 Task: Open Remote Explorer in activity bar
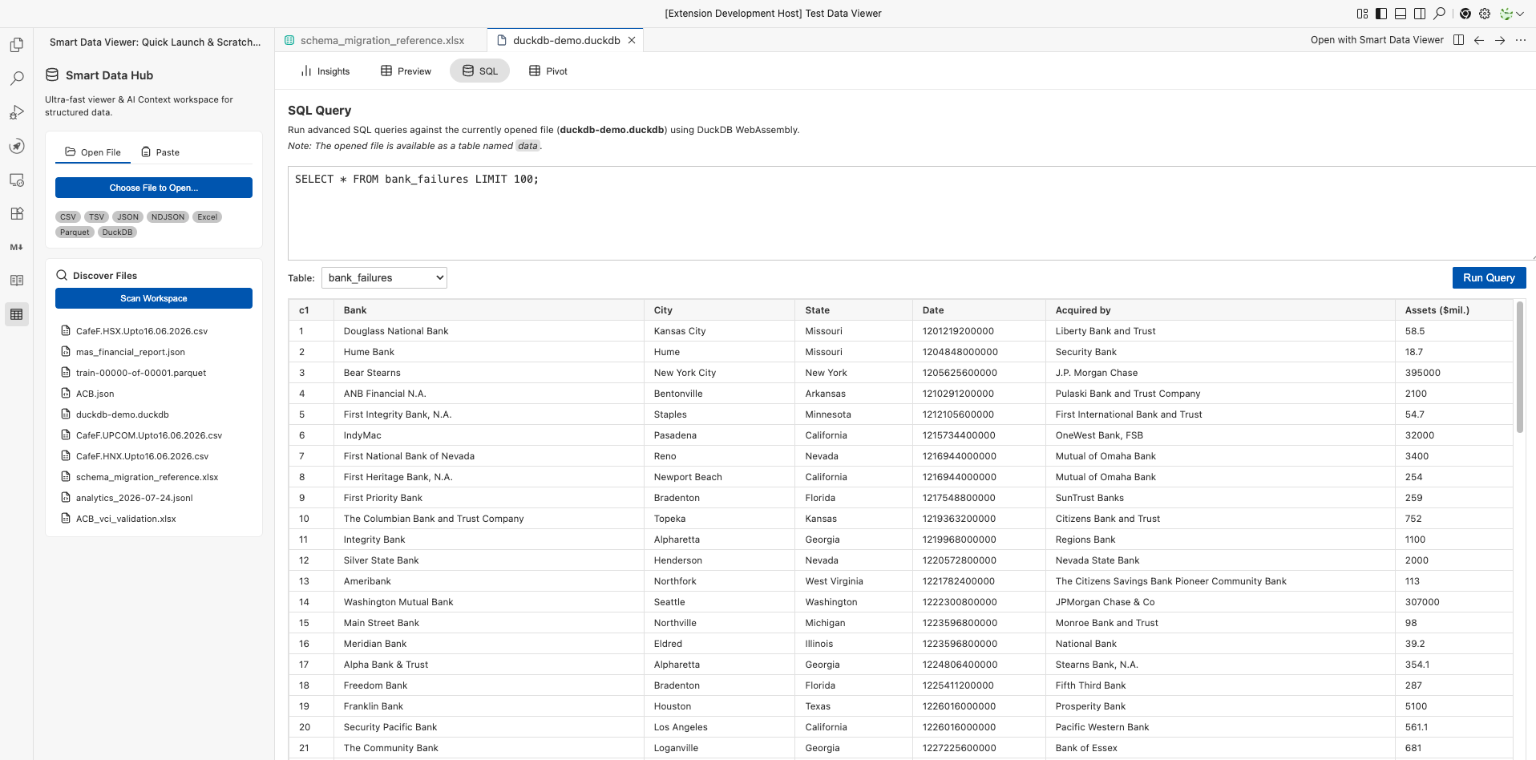[16, 180]
